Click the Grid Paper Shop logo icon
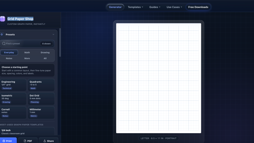The width and height of the screenshot is (254, 143). click(3, 19)
